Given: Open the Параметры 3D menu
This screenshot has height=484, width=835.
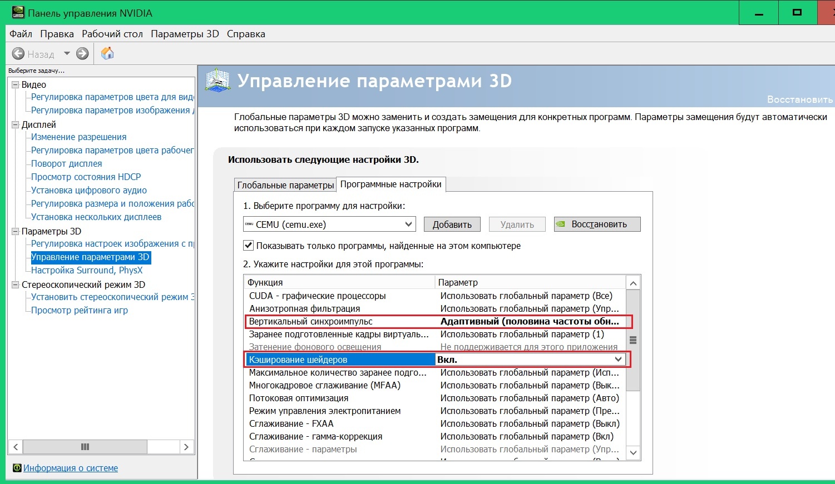Looking at the screenshot, I should 185,34.
